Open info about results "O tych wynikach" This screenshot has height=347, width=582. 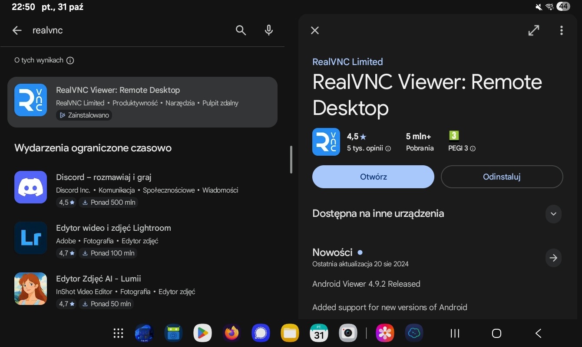pos(70,60)
